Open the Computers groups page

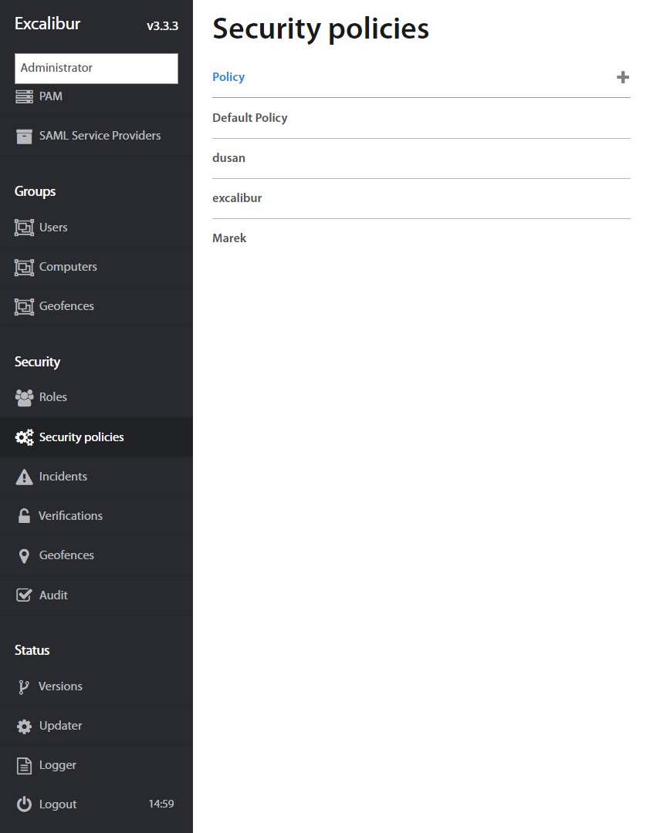click(x=68, y=267)
